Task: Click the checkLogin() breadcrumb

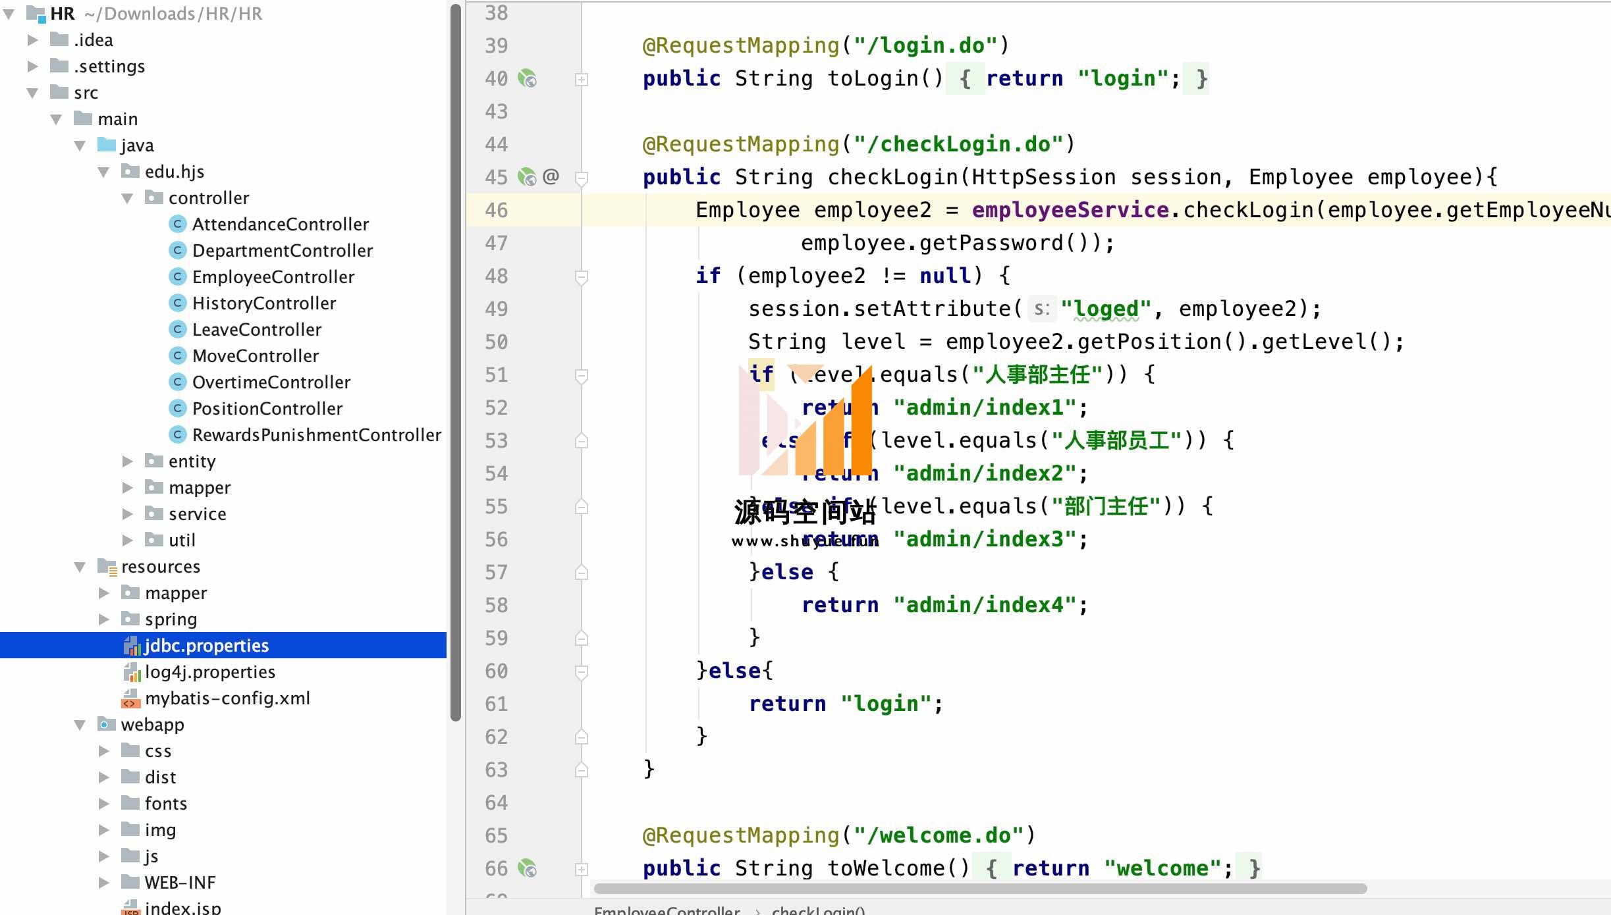Action: (x=818, y=910)
